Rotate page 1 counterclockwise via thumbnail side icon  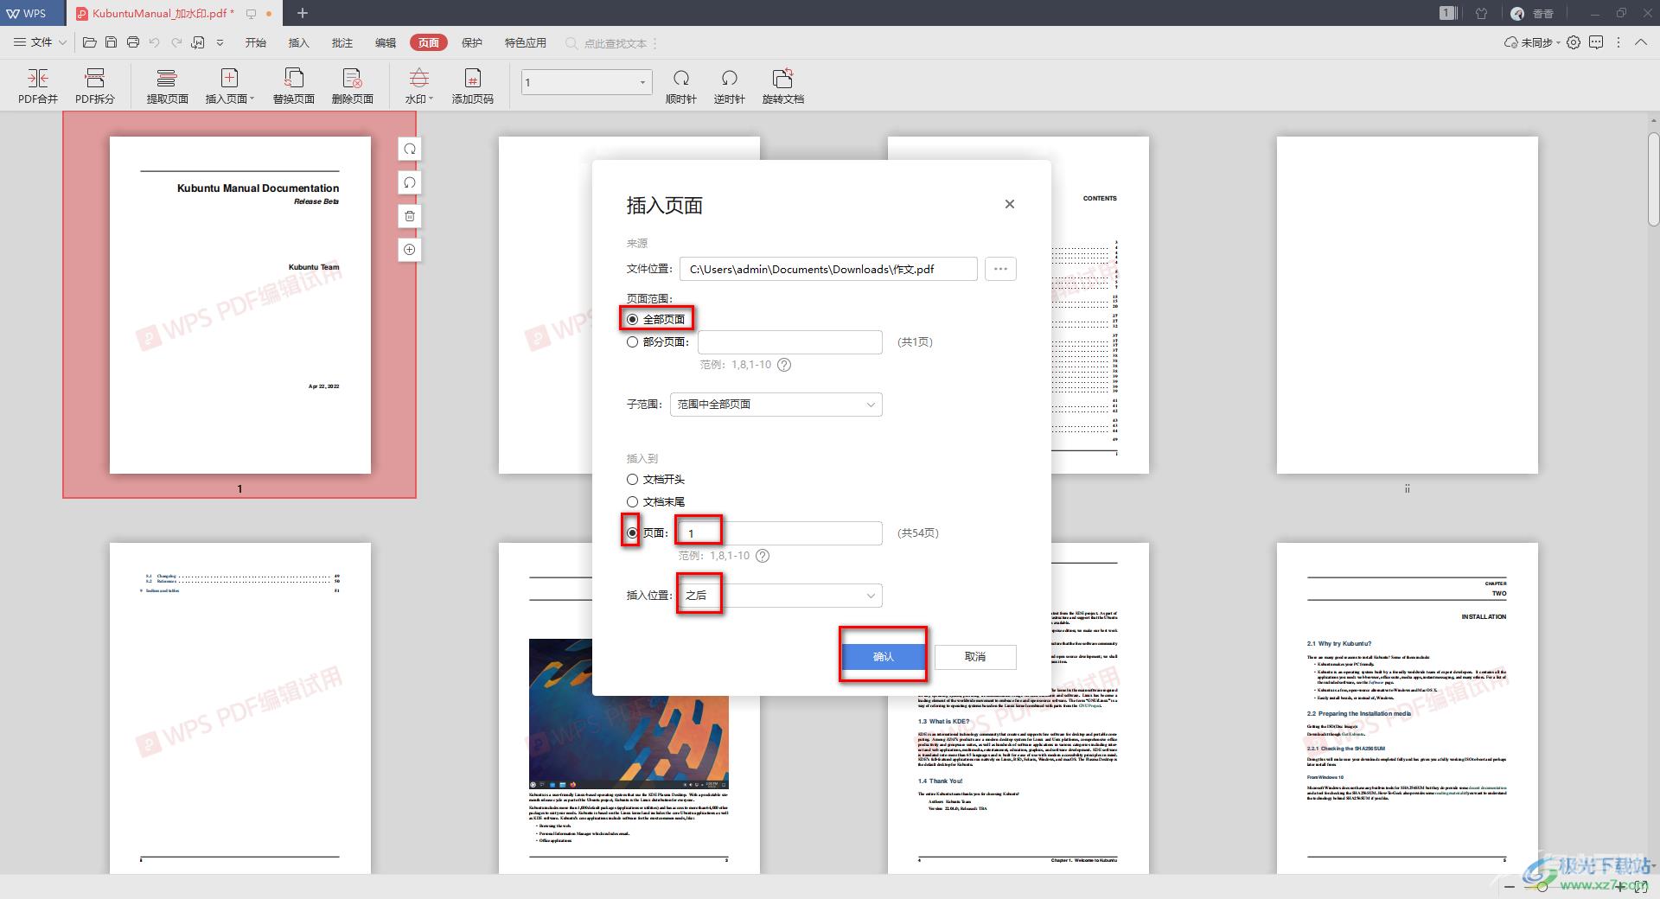coord(410,182)
